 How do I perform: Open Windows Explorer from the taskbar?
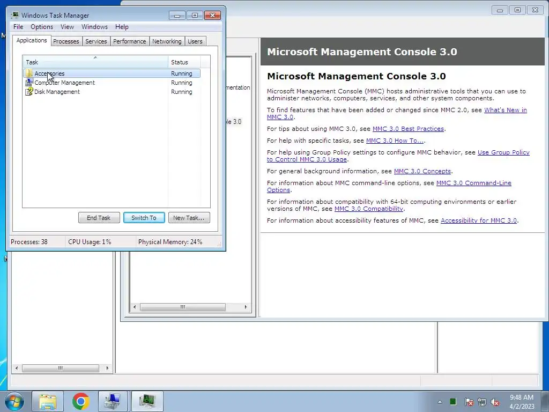pos(48,401)
